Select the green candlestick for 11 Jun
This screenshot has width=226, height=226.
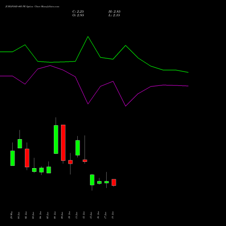coord(78,148)
